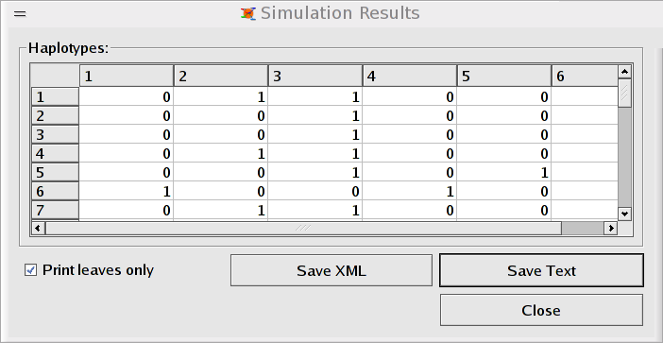Click the cell in row 1, column 2
The image size is (663, 343).
[220, 97]
